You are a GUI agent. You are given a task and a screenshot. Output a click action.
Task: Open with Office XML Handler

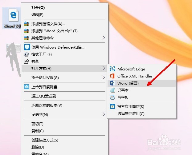click(x=141, y=76)
